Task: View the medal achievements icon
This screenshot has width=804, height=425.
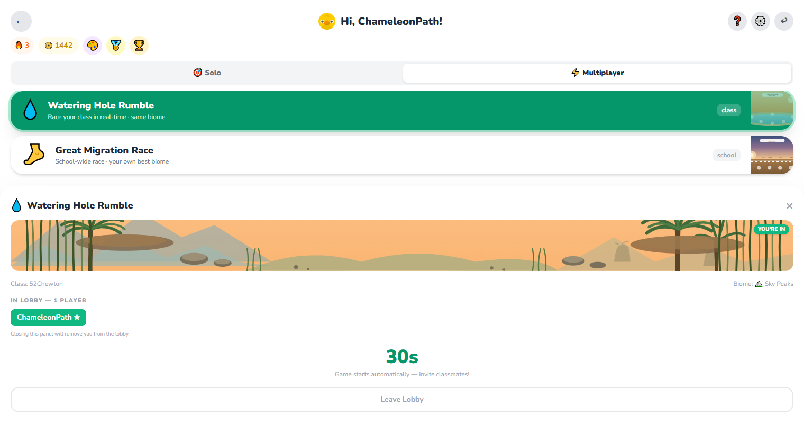Action: (x=116, y=46)
